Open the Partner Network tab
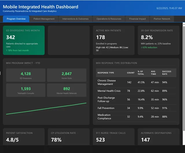This screenshot has height=153, width=185. pyautogui.click(x=162, y=19)
